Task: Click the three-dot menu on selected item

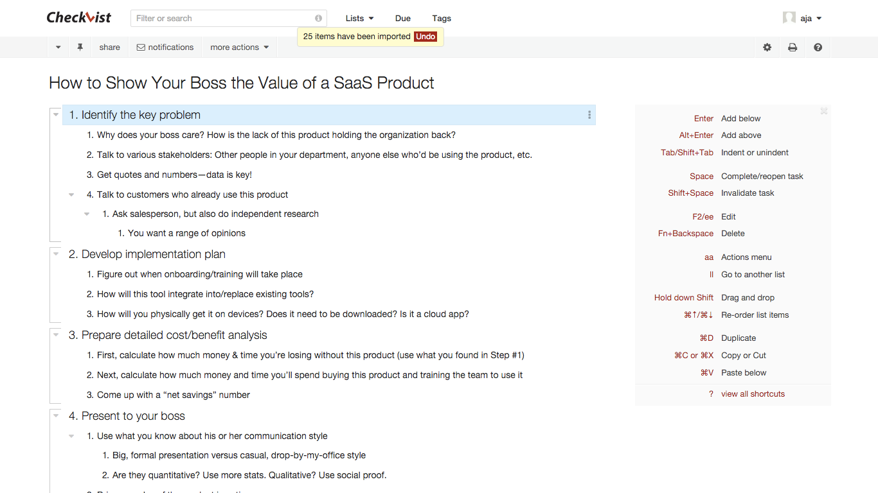Action: pyautogui.click(x=589, y=115)
